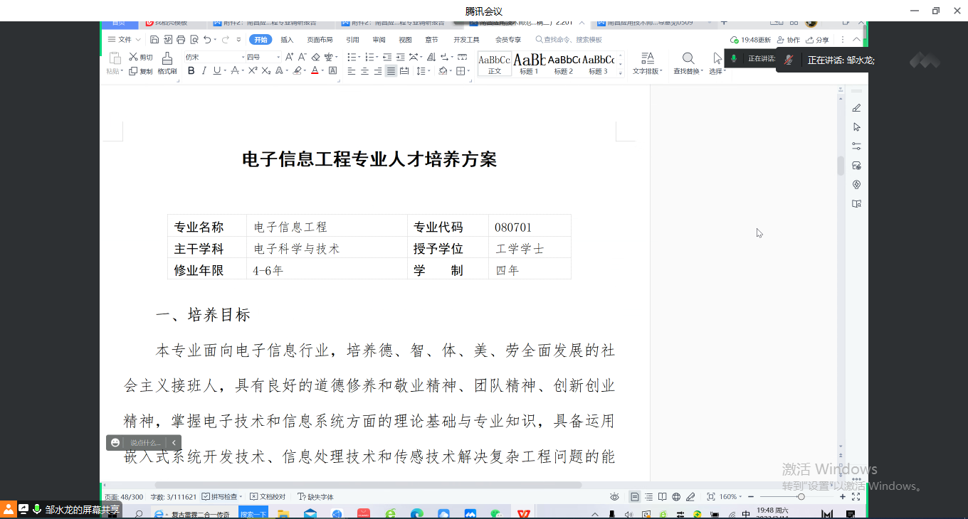Toggle italic formatting with the I button
This screenshot has height=519, width=968.
[204, 70]
